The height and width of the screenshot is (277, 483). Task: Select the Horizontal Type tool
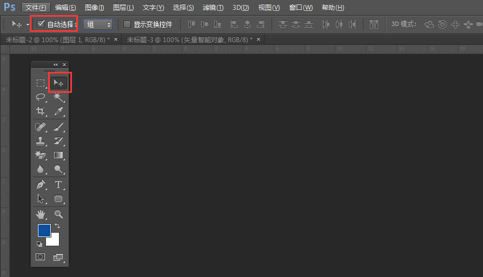coord(59,185)
